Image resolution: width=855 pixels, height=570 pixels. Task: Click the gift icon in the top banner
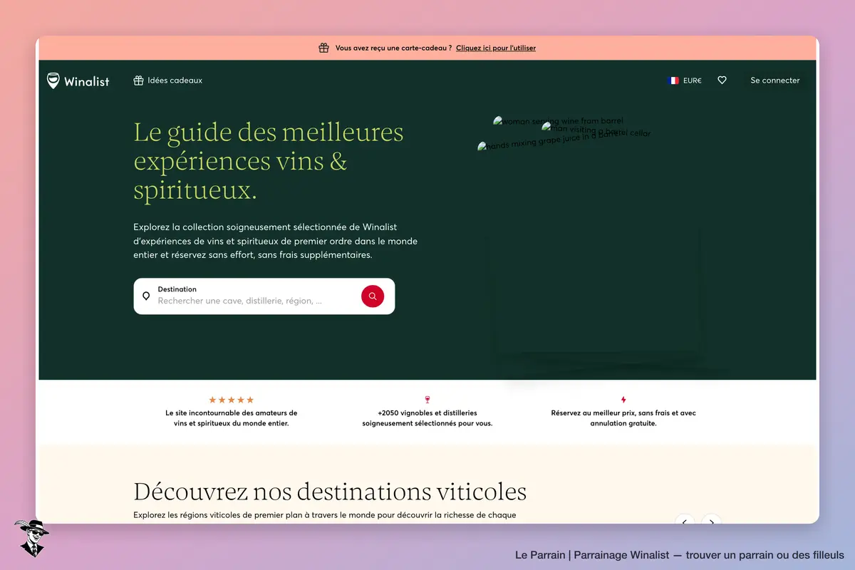(323, 48)
